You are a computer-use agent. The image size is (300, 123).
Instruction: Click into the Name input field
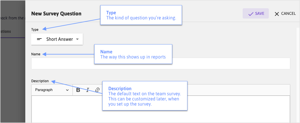click(x=161, y=64)
